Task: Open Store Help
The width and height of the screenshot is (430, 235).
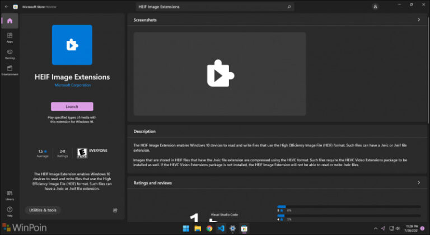Action: (x=10, y=211)
